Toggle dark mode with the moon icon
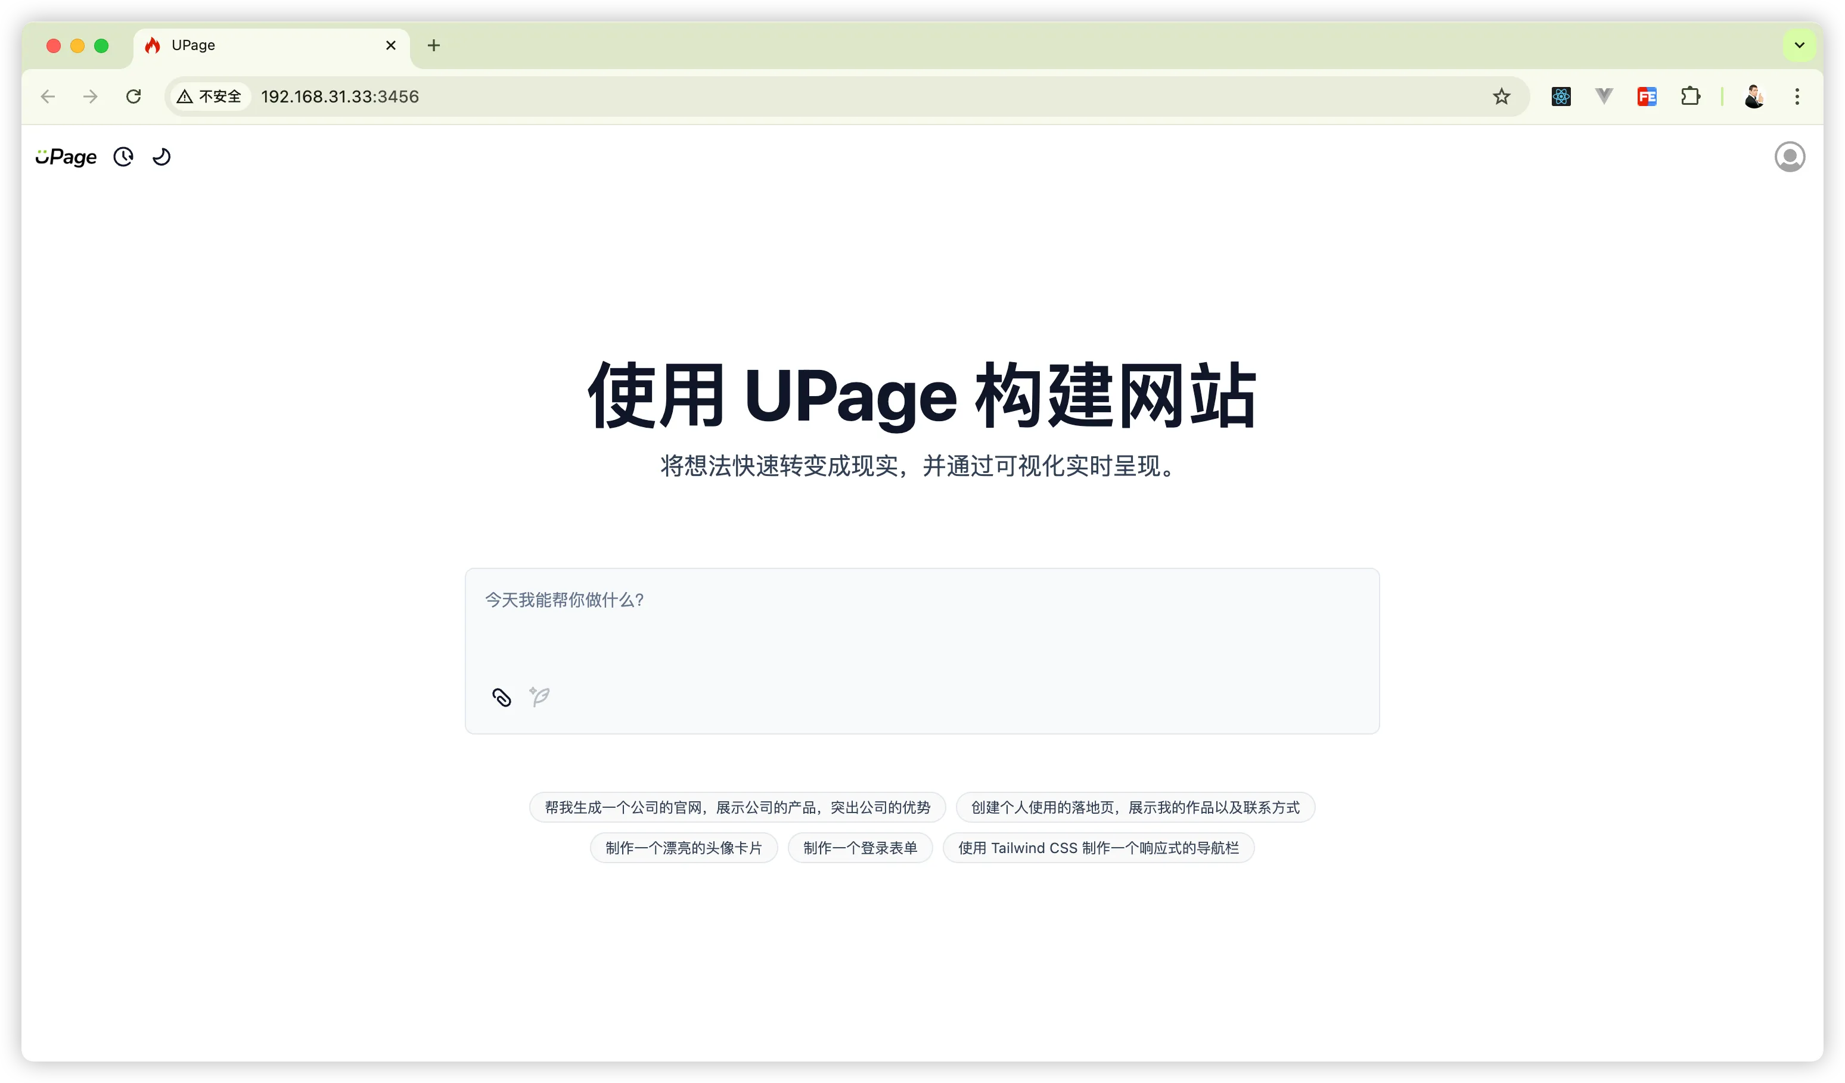 (162, 157)
